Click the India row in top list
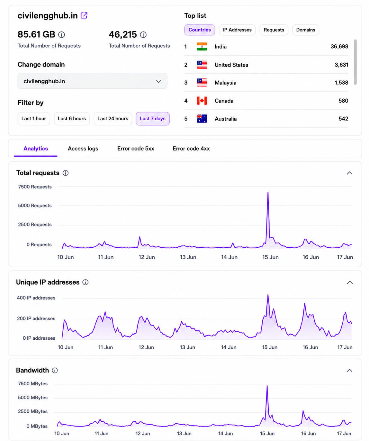This screenshot has height=441, width=369. click(x=266, y=47)
